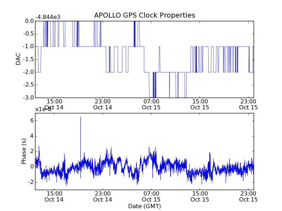This screenshot has width=282, height=211.
Task: Click the "-2" tick on Phase axis
Action: pos(31,182)
